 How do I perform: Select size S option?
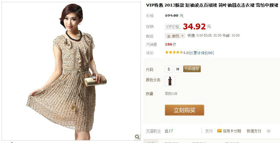click(169, 69)
